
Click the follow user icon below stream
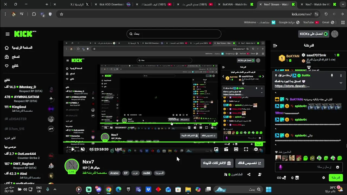260,175
